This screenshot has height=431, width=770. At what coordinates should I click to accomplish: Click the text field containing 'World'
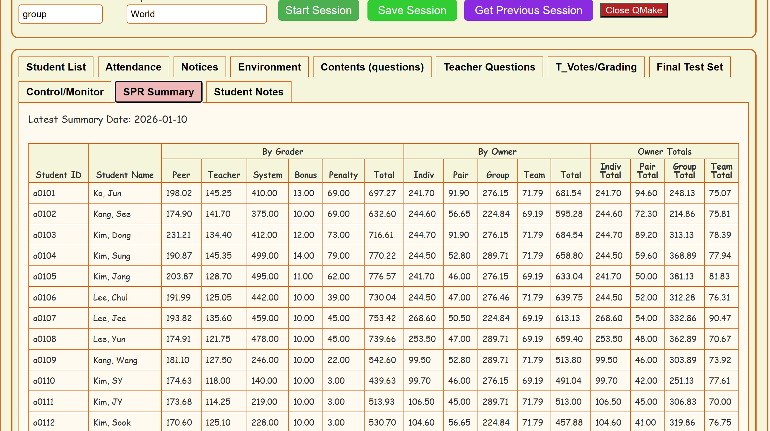[196, 14]
